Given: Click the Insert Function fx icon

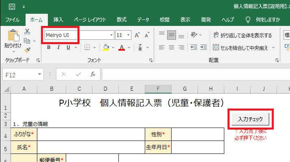Looking at the screenshot, I should pyautogui.click(x=93, y=74).
